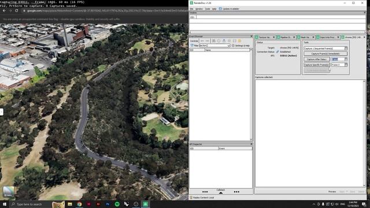Open Adobe Illustrator from the taskbar

(x=98, y=204)
